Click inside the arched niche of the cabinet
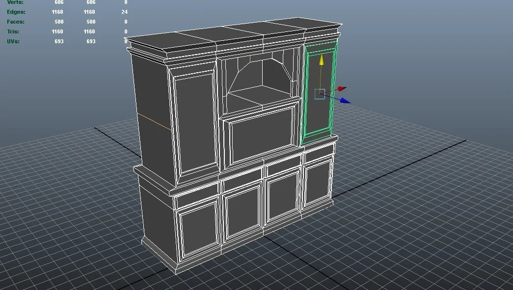Viewport: 513px width, 290px height. pos(262,82)
